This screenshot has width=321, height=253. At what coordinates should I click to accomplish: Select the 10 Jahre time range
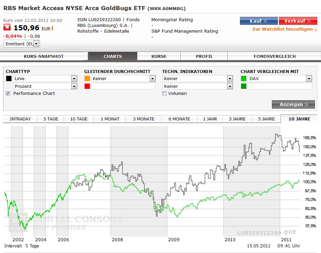[x=299, y=119]
